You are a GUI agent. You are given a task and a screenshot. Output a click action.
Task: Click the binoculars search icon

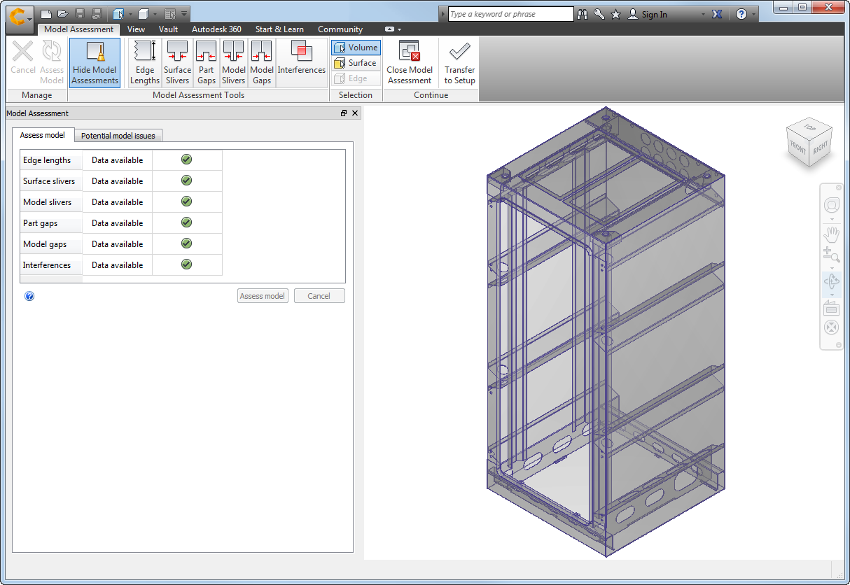click(x=583, y=14)
